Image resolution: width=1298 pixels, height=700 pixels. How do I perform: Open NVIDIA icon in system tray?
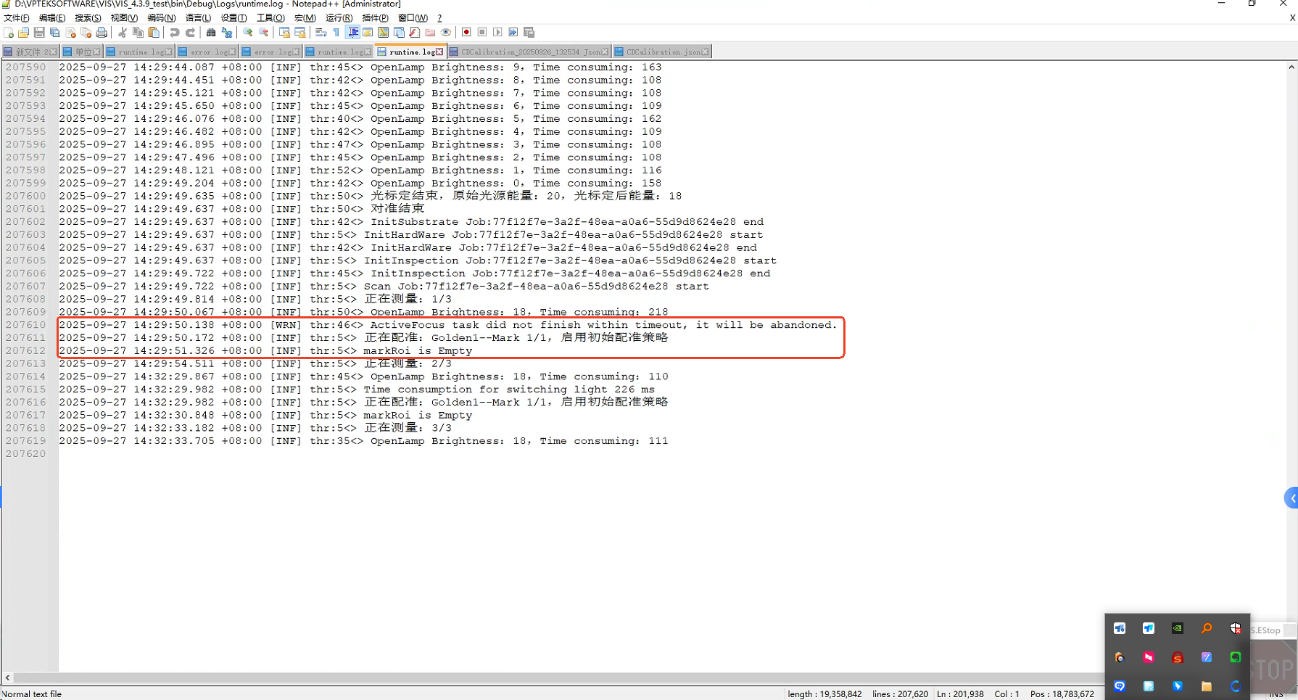[x=1177, y=629]
